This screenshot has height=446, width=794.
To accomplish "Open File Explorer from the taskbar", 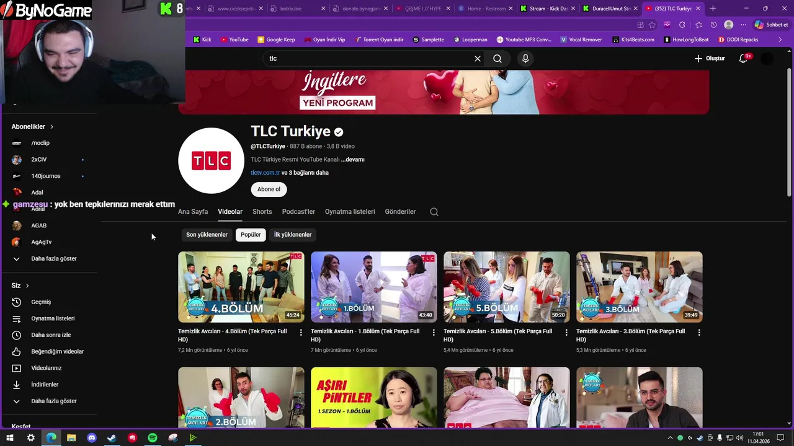I will (71, 438).
